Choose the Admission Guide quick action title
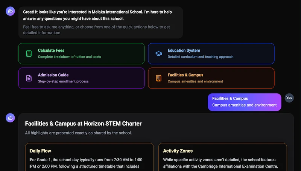 pos(53,75)
